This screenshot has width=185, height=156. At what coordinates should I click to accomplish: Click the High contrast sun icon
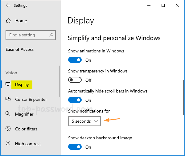pyautogui.click(x=8, y=144)
